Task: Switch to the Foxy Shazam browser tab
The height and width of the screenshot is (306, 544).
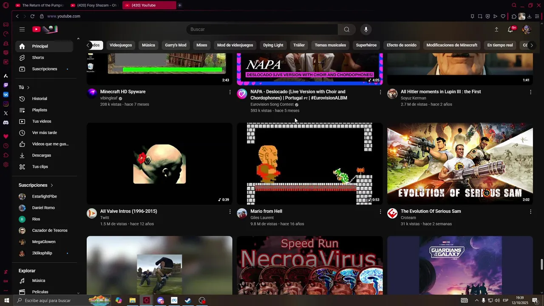Action: tap(94, 5)
